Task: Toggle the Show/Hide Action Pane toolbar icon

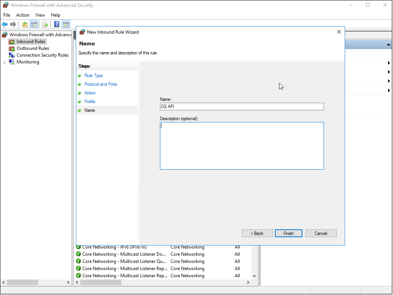Action: 66,24
